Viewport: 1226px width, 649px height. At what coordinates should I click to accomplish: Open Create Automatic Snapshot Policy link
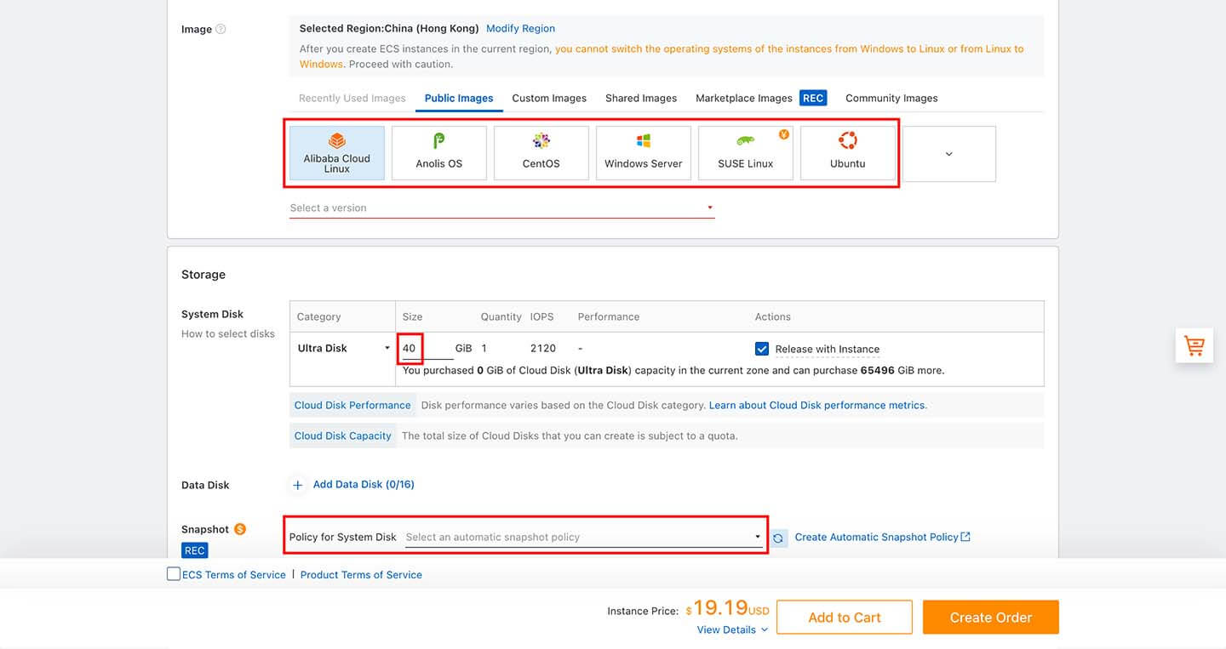(882, 537)
